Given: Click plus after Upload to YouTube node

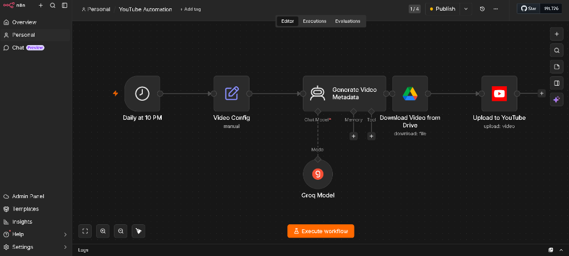Looking at the screenshot, I should pos(541,93).
